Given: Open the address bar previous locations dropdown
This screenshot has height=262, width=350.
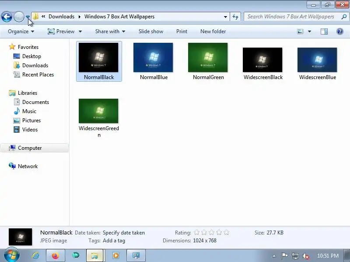Looking at the screenshot, I should (x=225, y=17).
